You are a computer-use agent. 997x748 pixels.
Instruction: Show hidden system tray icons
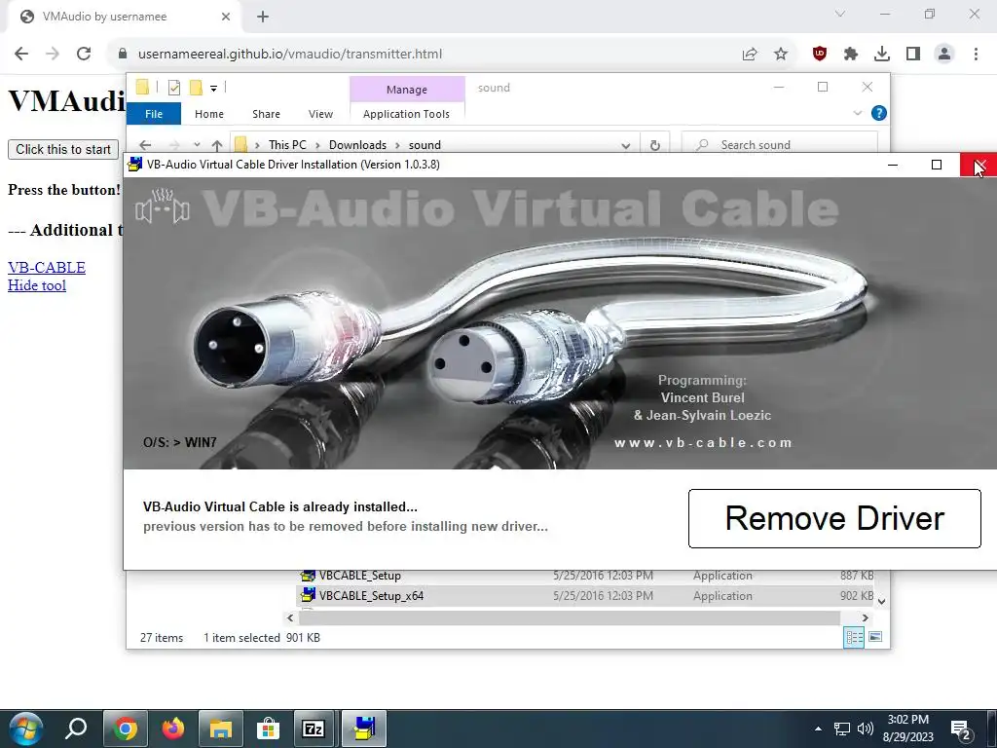click(818, 729)
